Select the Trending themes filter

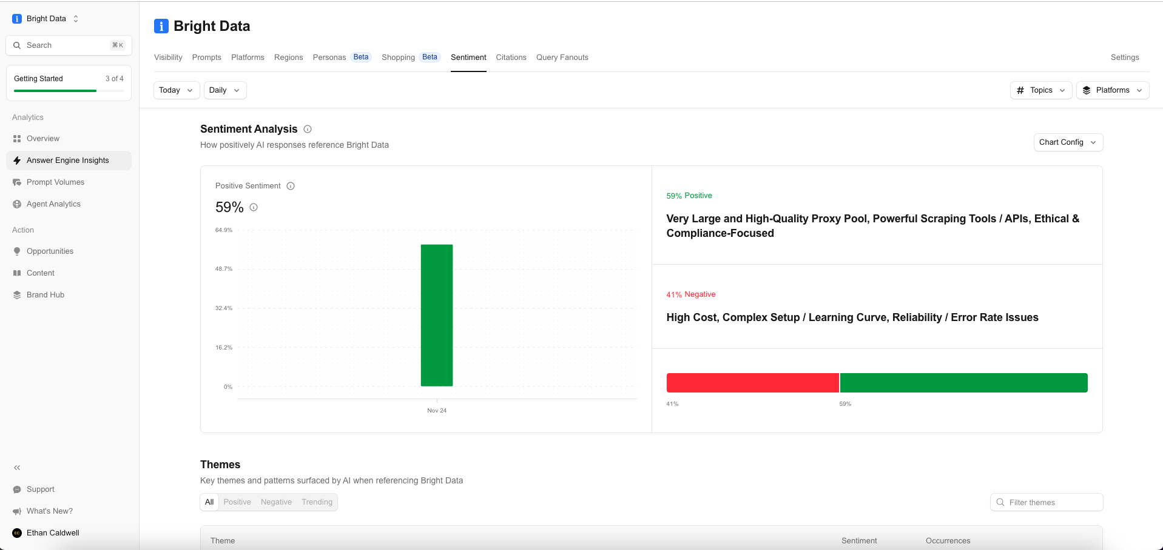click(317, 502)
